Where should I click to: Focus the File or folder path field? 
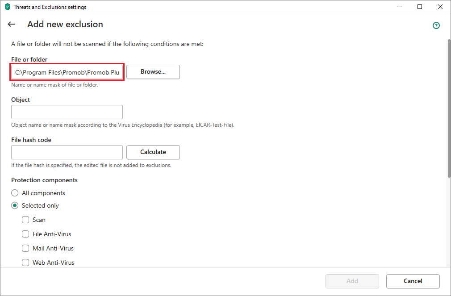67,72
